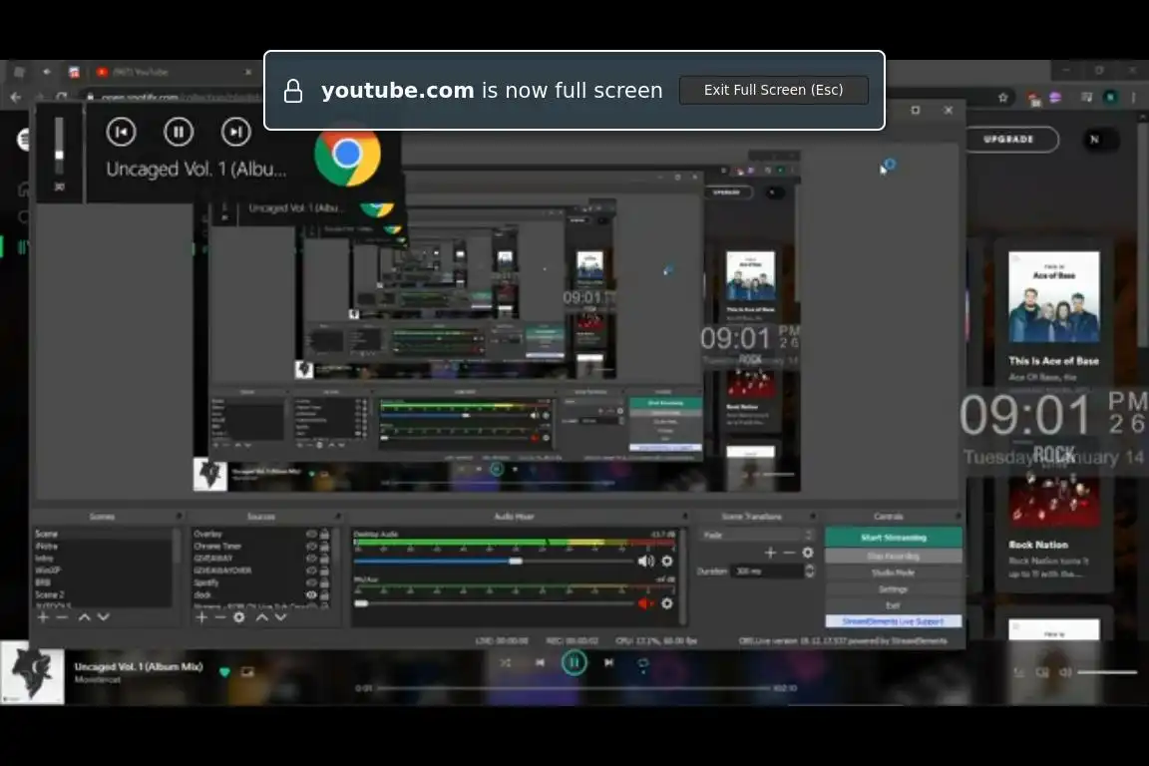
Task: Toggle visibility of the Chrome Timer source
Action: tap(311, 547)
